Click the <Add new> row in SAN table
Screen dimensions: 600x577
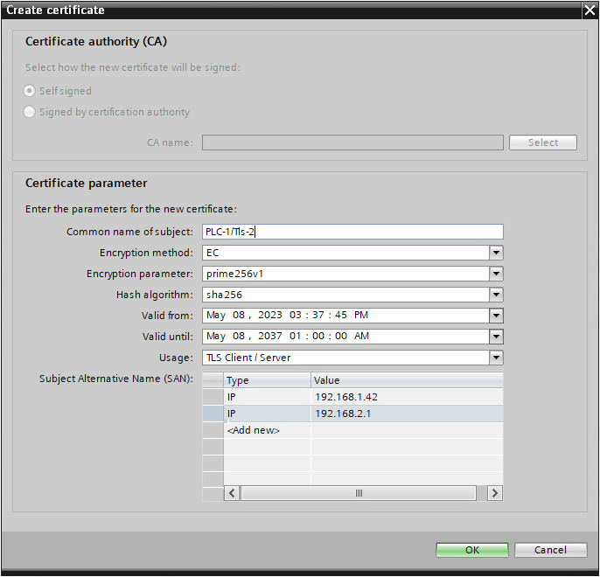point(267,430)
